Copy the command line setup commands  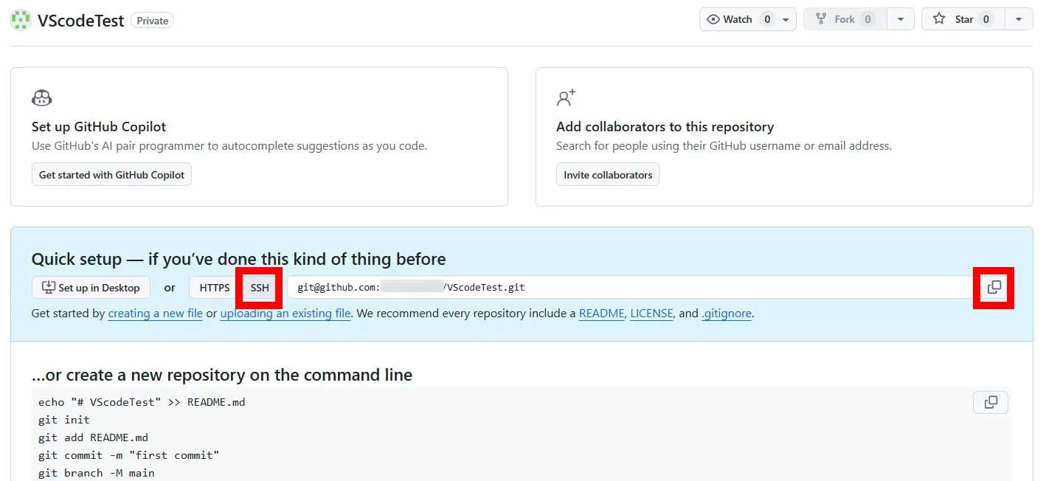(x=991, y=402)
